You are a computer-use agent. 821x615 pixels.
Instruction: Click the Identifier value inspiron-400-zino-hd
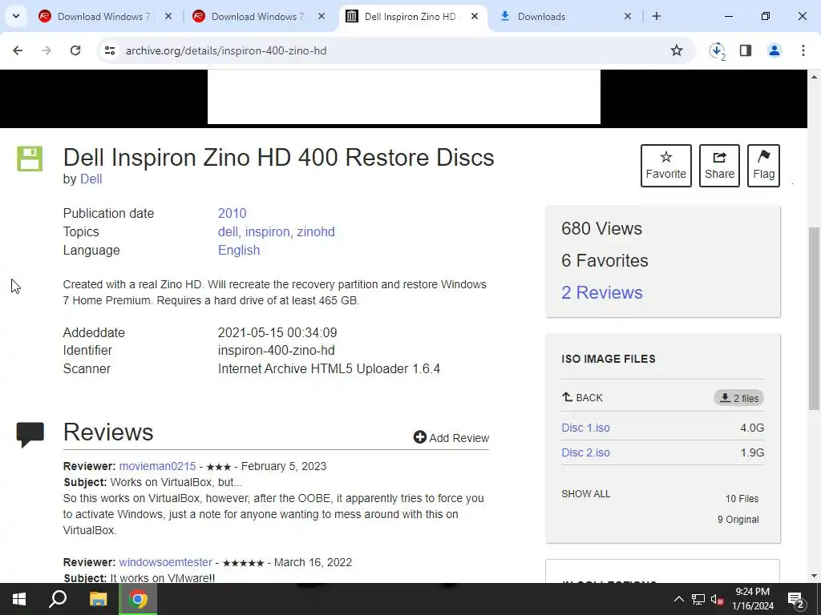point(276,351)
